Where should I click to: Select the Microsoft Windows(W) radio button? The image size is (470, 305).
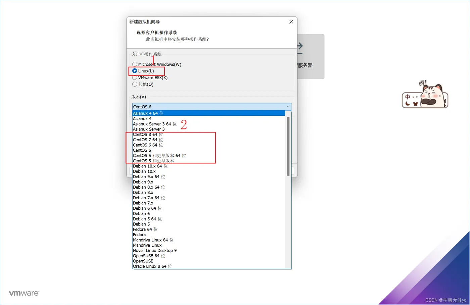pos(135,64)
